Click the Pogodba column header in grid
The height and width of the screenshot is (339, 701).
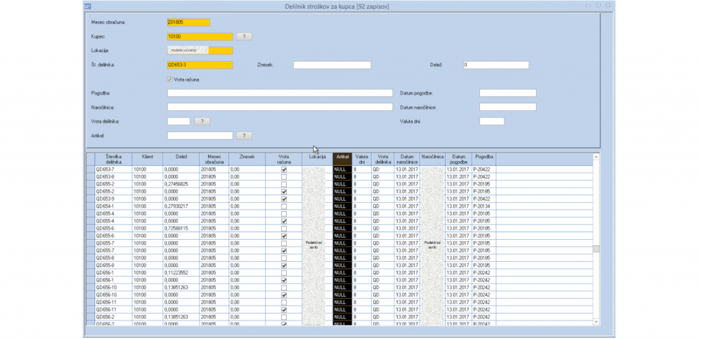(x=484, y=159)
